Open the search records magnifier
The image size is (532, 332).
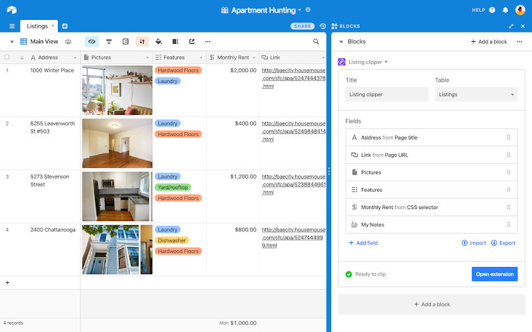click(316, 42)
